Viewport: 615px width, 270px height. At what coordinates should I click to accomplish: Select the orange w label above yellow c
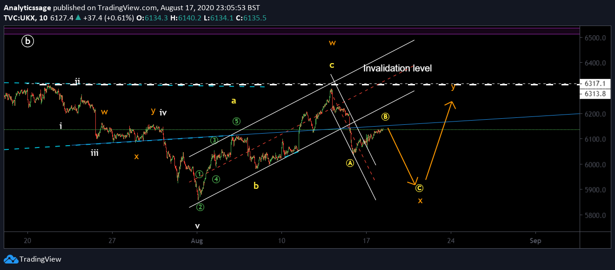pos(332,43)
